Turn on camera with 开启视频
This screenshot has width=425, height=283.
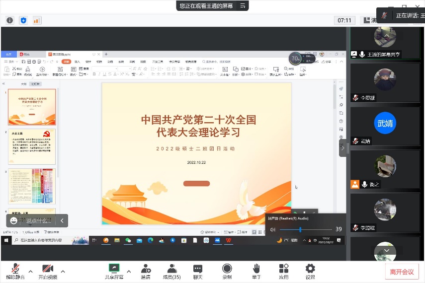pyautogui.click(x=48, y=271)
